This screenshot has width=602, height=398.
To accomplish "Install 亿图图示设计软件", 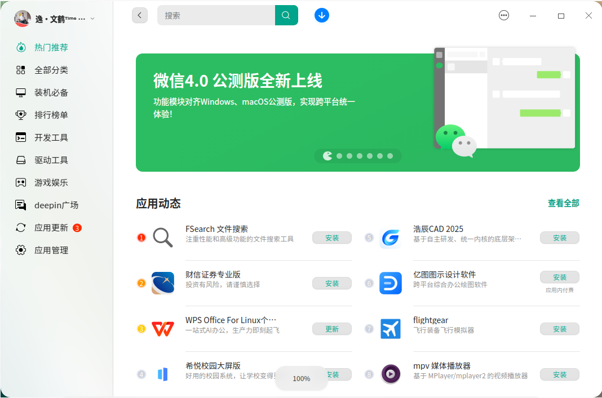I will (560, 277).
